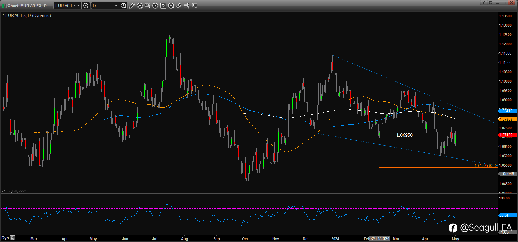
Task: Click the T text template icon
Action: [x=163, y=6]
